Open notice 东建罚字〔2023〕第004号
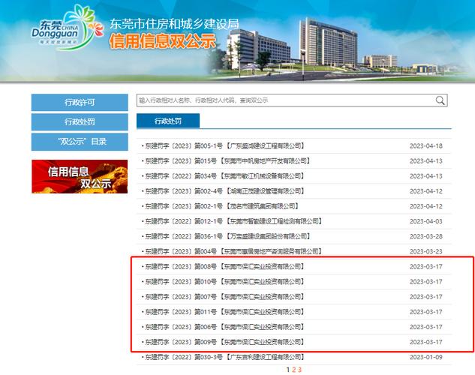This screenshot has width=475, height=375. point(233,251)
